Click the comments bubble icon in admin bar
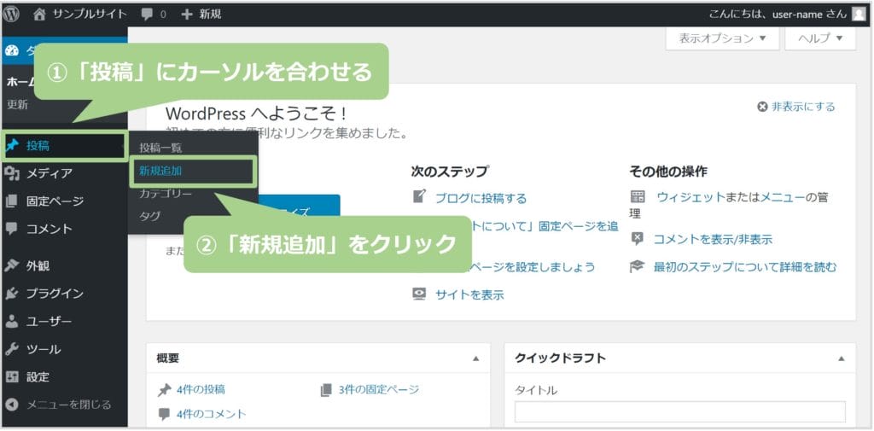Image resolution: width=874 pixels, height=431 pixels. click(x=147, y=15)
